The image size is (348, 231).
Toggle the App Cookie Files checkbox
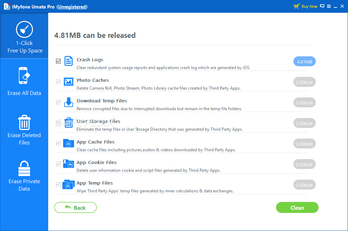[x=58, y=164]
